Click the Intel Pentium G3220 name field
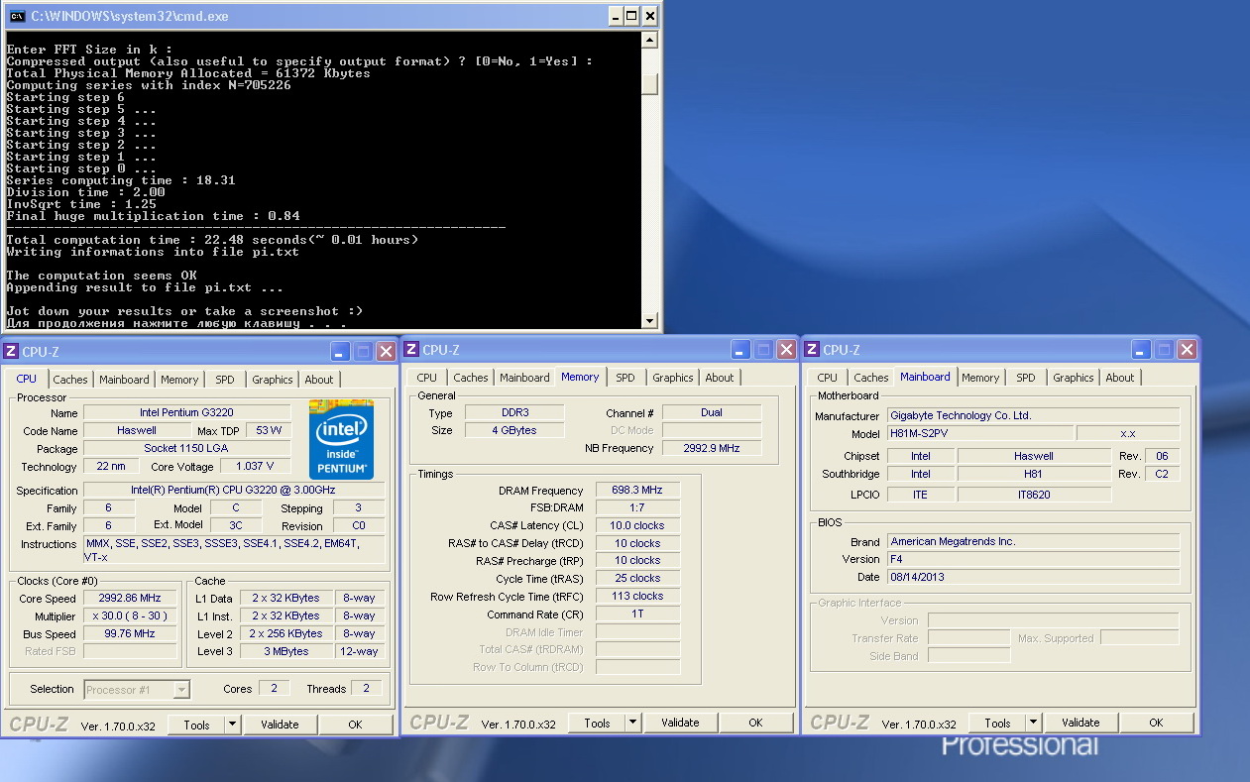This screenshot has width=1250, height=782. click(x=186, y=412)
